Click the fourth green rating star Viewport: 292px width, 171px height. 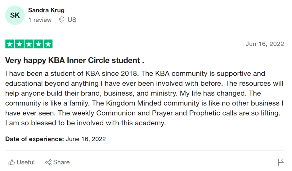(x=38, y=44)
